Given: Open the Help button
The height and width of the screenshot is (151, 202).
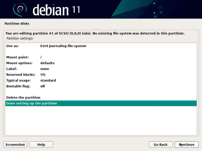Looking at the screenshot, I should tap(41, 144).
